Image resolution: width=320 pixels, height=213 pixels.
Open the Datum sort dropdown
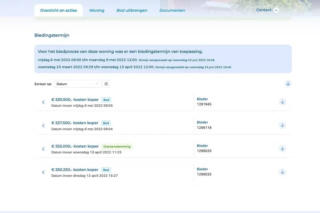(x=77, y=84)
